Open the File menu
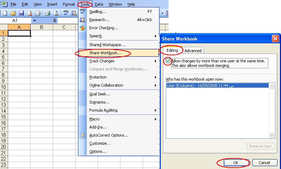Image resolution: width=281 pixels, height=169 pixels. click(x=13, y=4)
